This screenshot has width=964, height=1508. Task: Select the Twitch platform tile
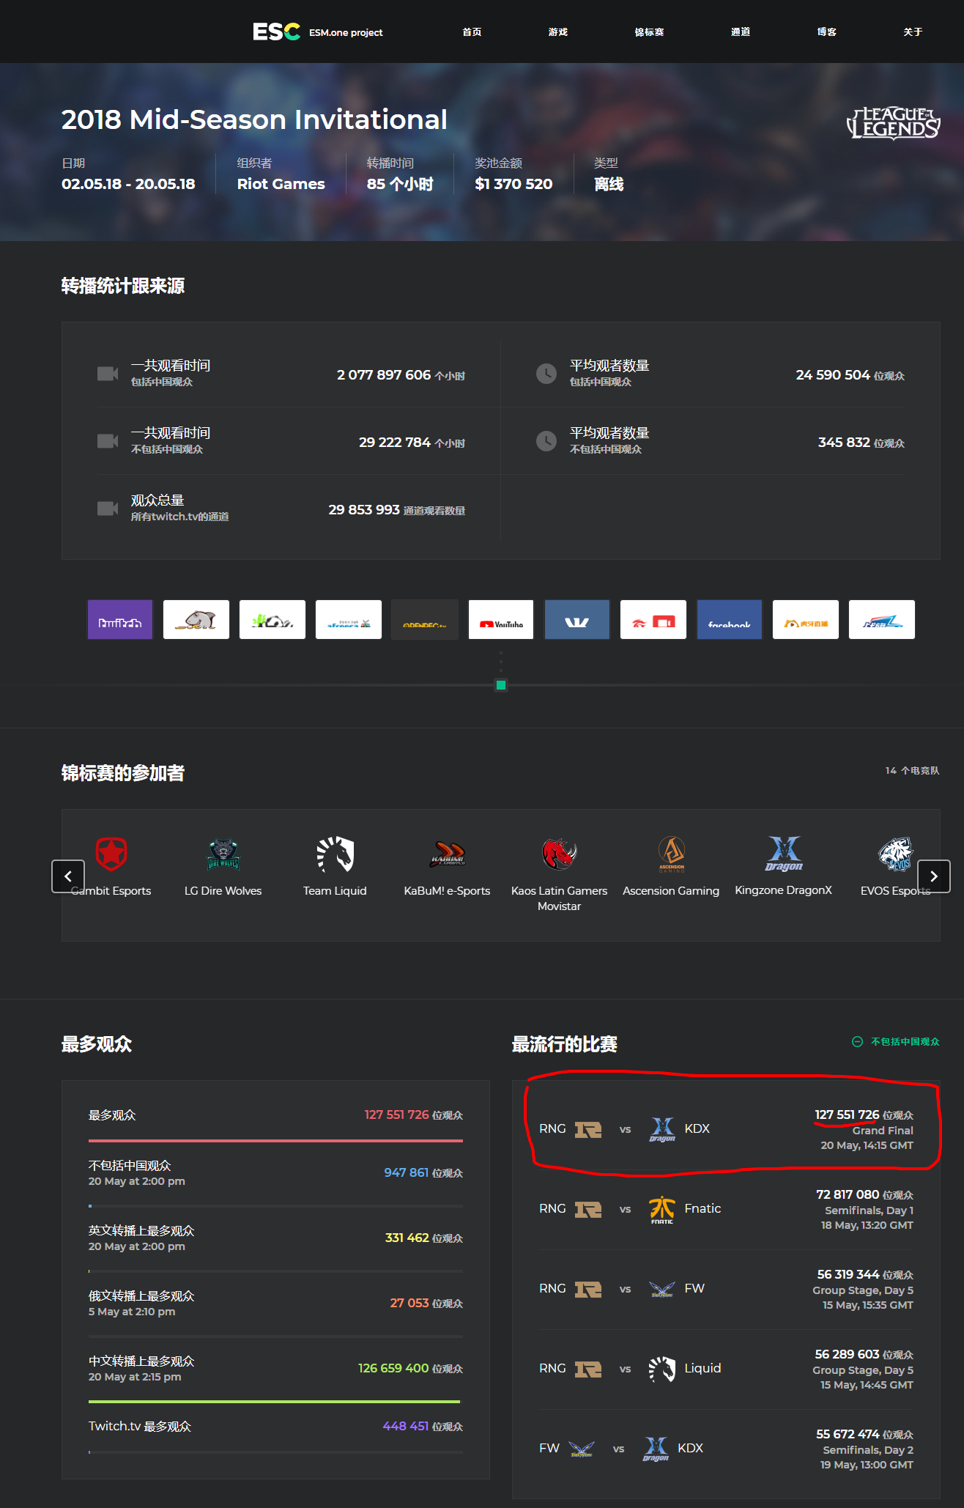(120, 620)
